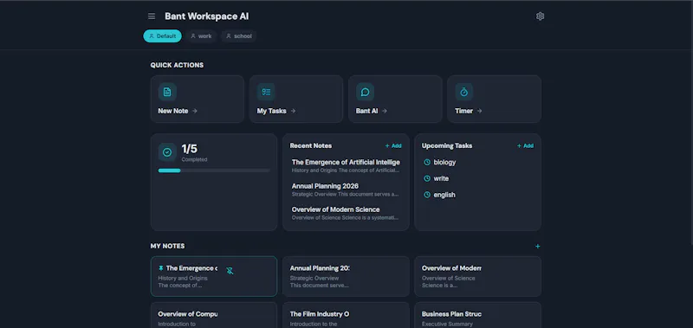693x328 pixels.
Task: Click the Timer label
Action: 464,112
